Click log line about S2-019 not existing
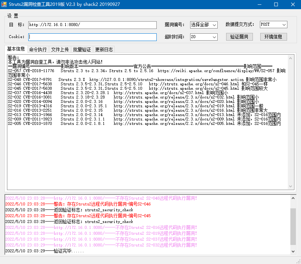301x264 pixels. (101, 233)
